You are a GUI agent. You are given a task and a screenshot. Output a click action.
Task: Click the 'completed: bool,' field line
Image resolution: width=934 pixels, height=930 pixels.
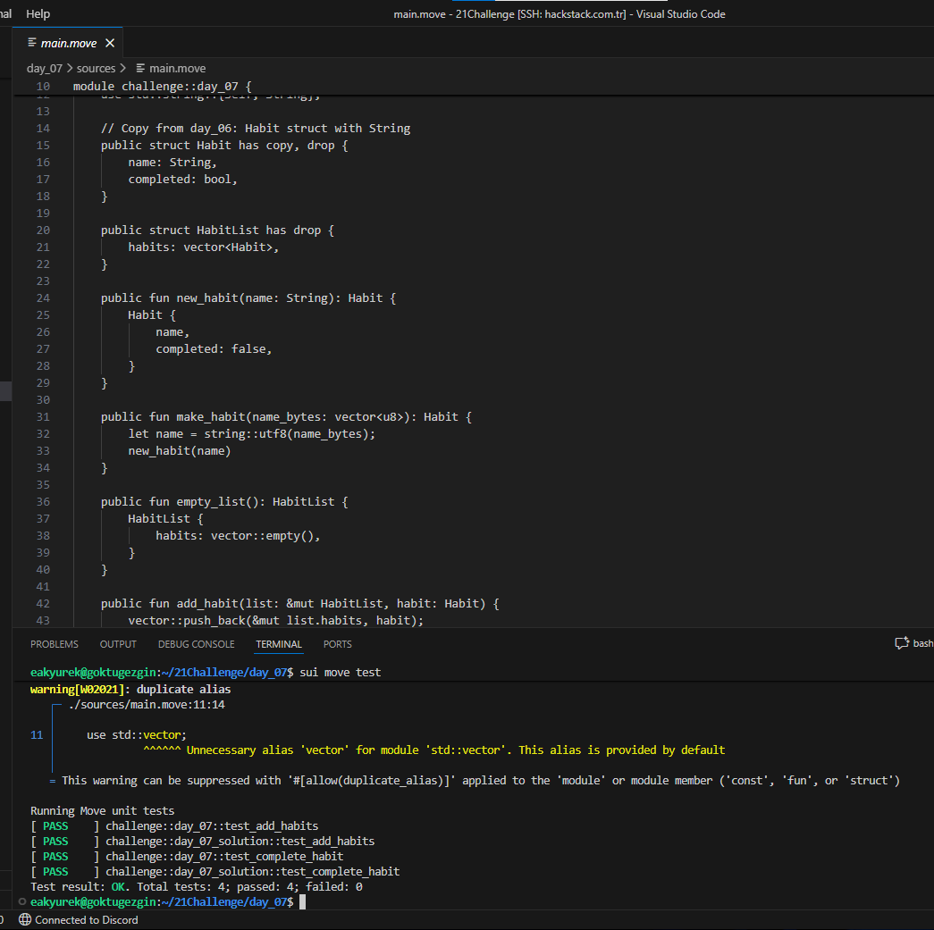(183, 180)
